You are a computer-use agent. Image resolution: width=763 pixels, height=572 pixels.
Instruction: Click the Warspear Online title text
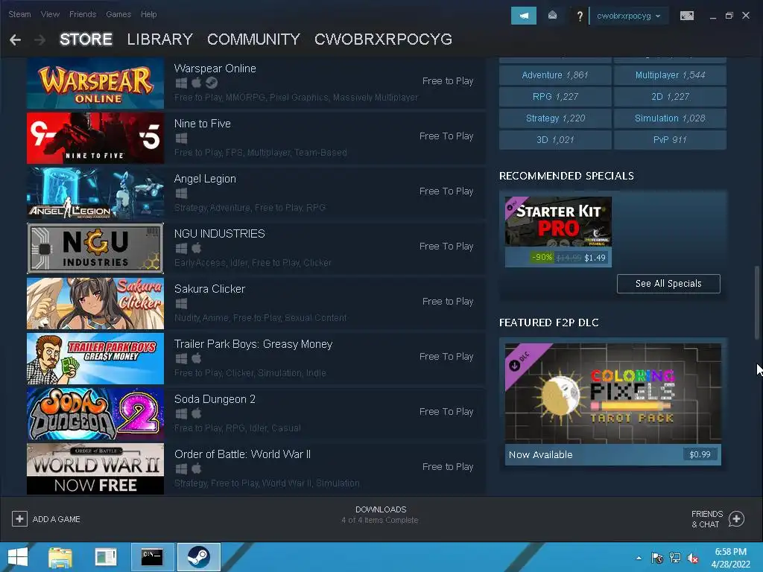(215, 69)
